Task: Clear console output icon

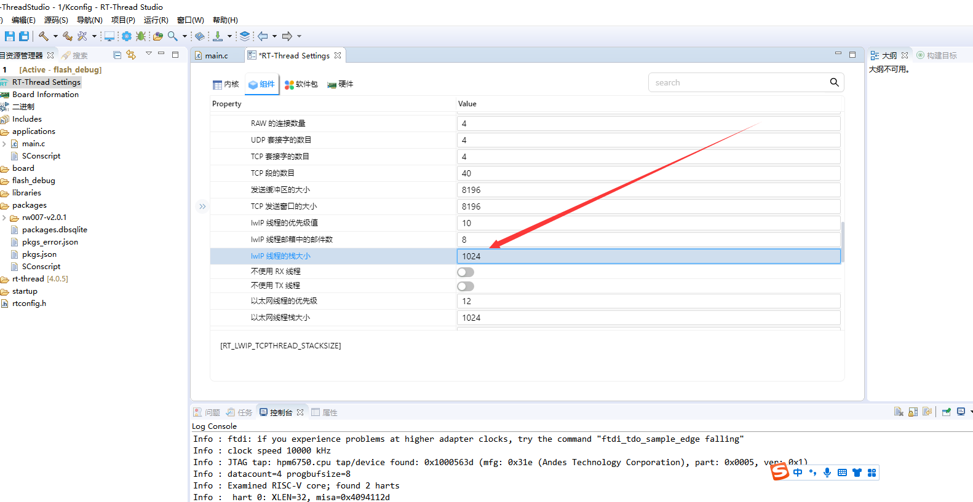Action: [899, 412]
